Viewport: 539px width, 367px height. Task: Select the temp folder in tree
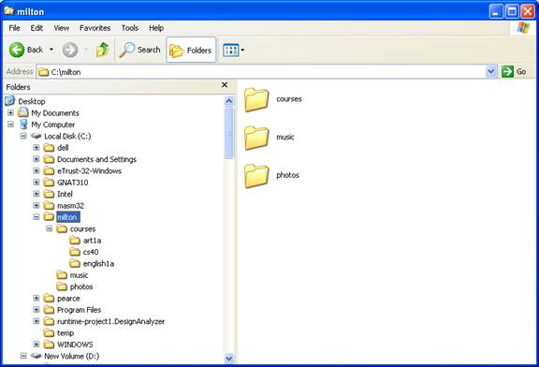click(66, 333)
